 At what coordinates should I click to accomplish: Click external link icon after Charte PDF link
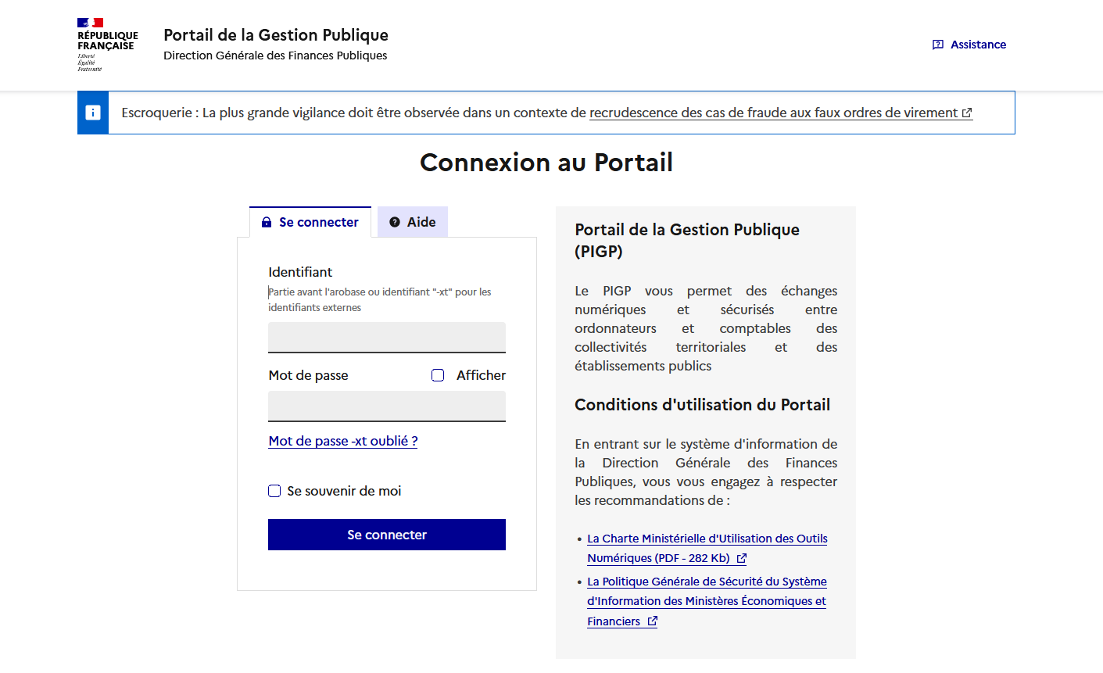[x=742, y=558]
